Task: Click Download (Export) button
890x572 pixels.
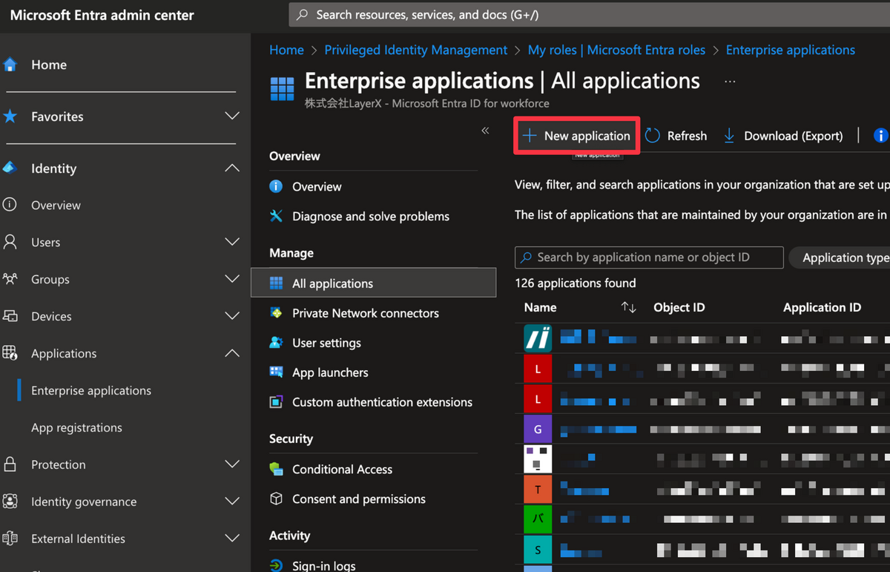Action: (x=782, y=136)
